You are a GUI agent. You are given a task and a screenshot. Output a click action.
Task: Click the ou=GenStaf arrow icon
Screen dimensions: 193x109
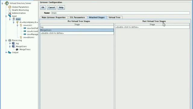[25, 28]
